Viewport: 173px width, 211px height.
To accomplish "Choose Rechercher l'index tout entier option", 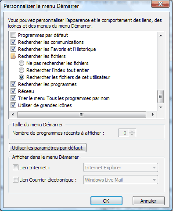I will [22, 70].
